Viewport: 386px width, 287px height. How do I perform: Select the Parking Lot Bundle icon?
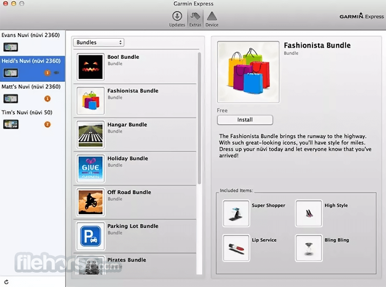90,236
